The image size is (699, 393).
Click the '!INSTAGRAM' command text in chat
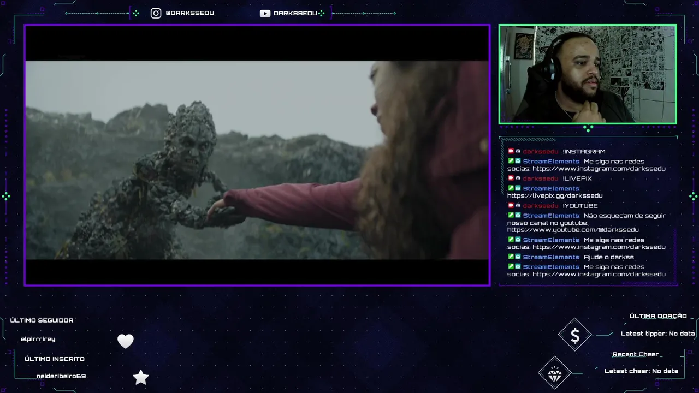click(x=584, y=152)
